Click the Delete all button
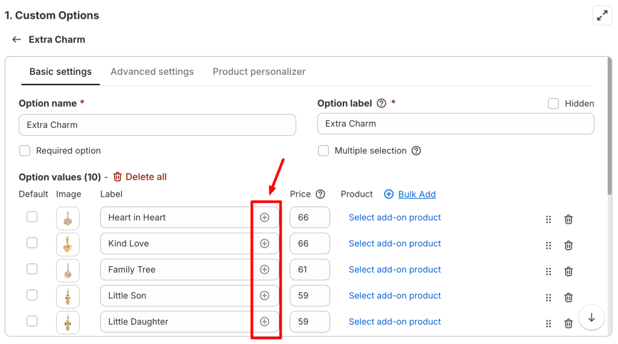 pyautogui.click(x=140, y=177)
